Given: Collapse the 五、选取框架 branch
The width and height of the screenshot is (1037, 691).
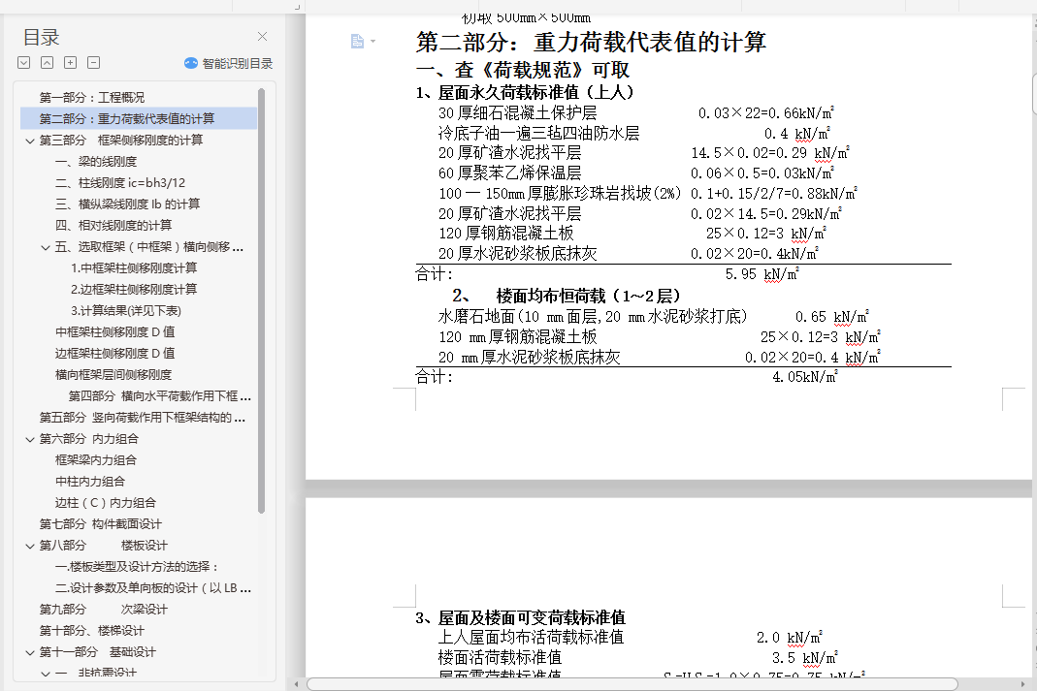Looking at the screenshot, I should pos(46,248).
